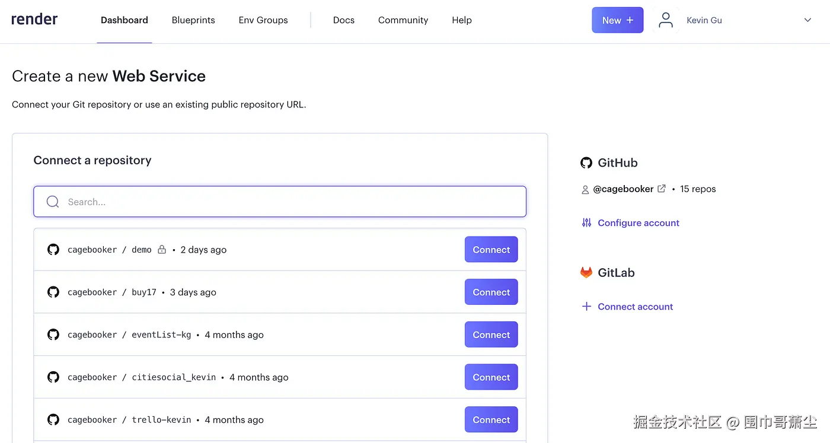Click the user avatar icon
This screenshot has height=443, width=830.
point(666,20)
